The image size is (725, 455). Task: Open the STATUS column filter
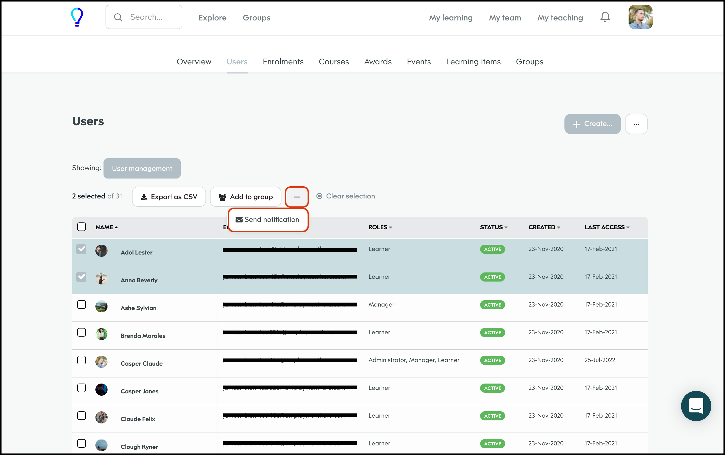point(494,227)
